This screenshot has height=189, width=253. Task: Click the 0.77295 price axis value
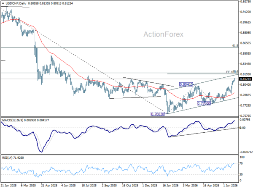[x=245, y=105]
